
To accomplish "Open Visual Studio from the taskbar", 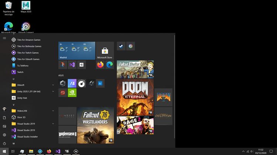I will (58, 151).
